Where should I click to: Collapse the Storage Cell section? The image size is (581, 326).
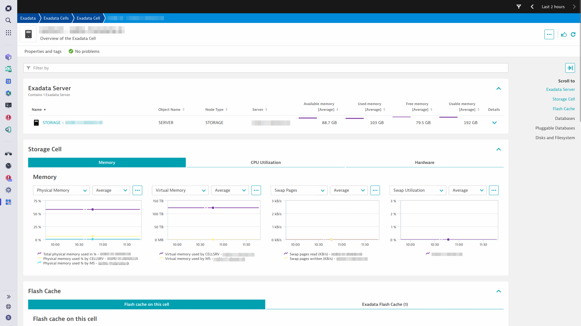[498, 149]
